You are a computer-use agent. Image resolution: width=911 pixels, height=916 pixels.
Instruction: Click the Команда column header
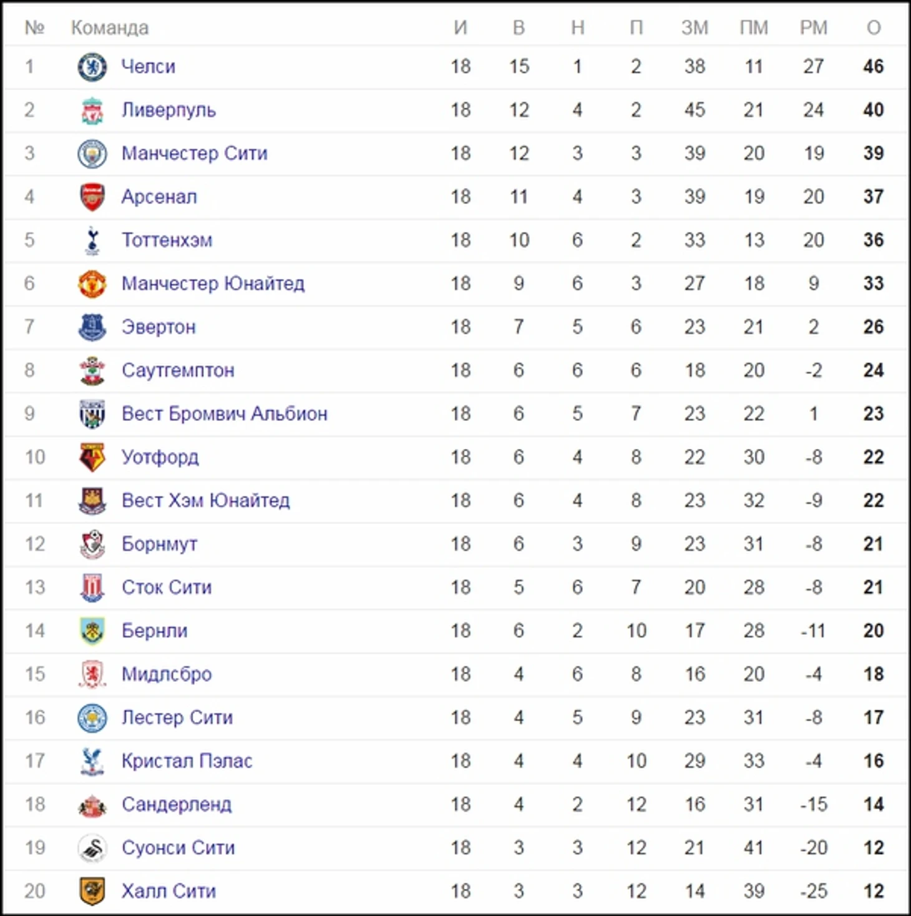[x=110, y=28]
